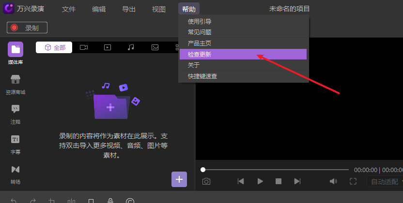403x203 pixels.
Task: Close the 帮助 menu by clicking it
Action: 189,9
